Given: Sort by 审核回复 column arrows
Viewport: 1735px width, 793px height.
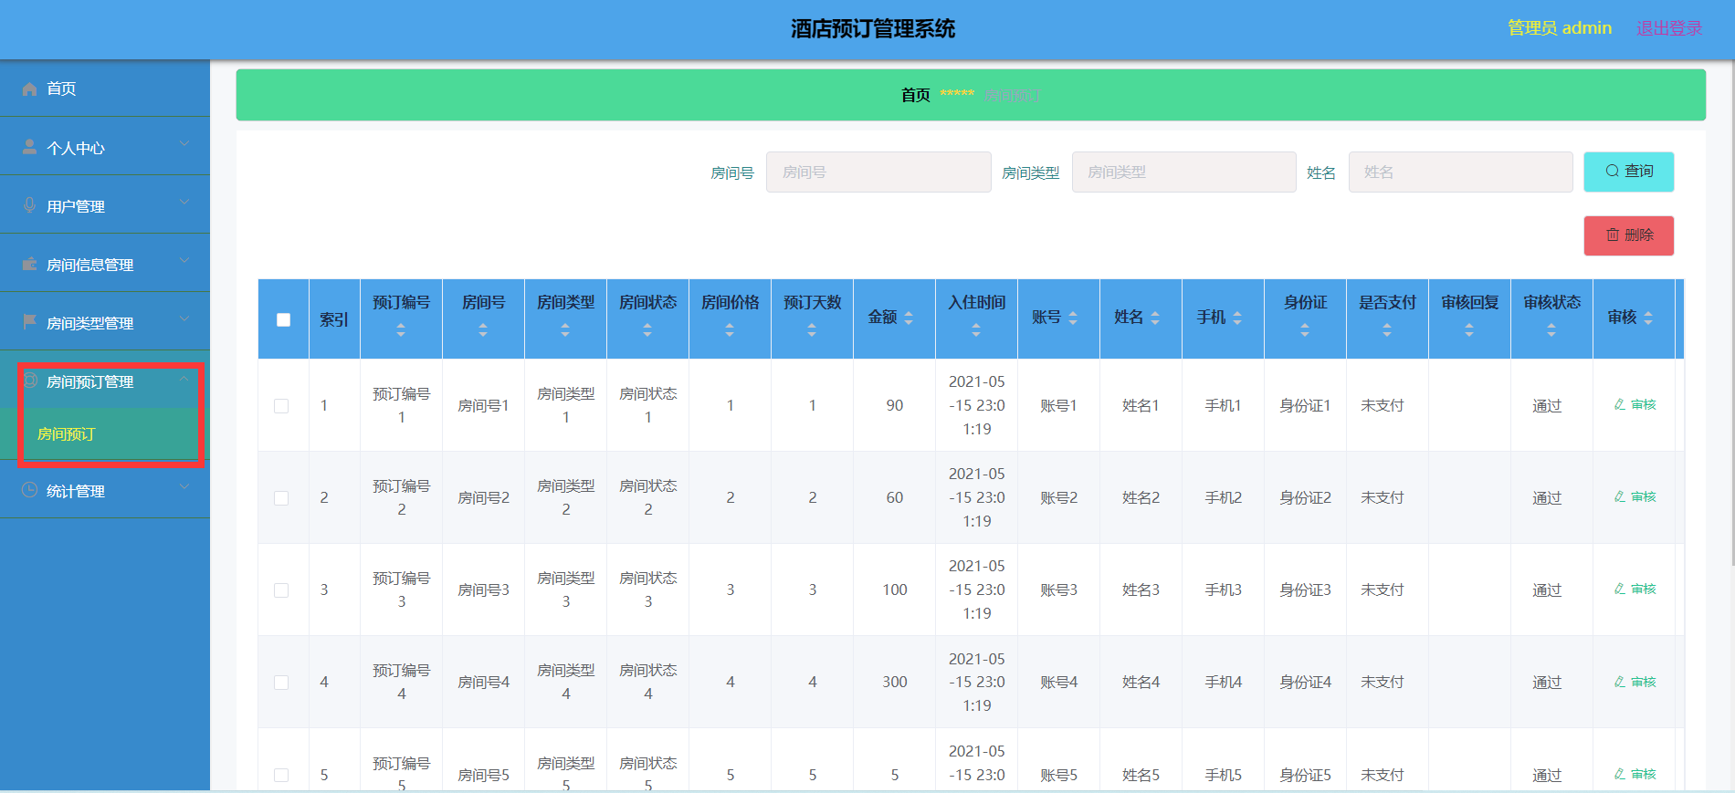Looking at the screenshot, I should click(1469, 330).
